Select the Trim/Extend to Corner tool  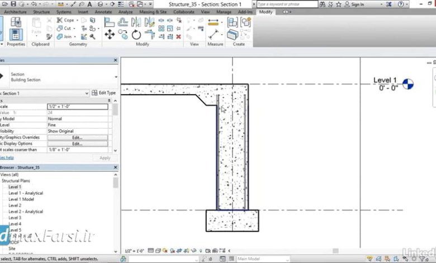(150, 35)
